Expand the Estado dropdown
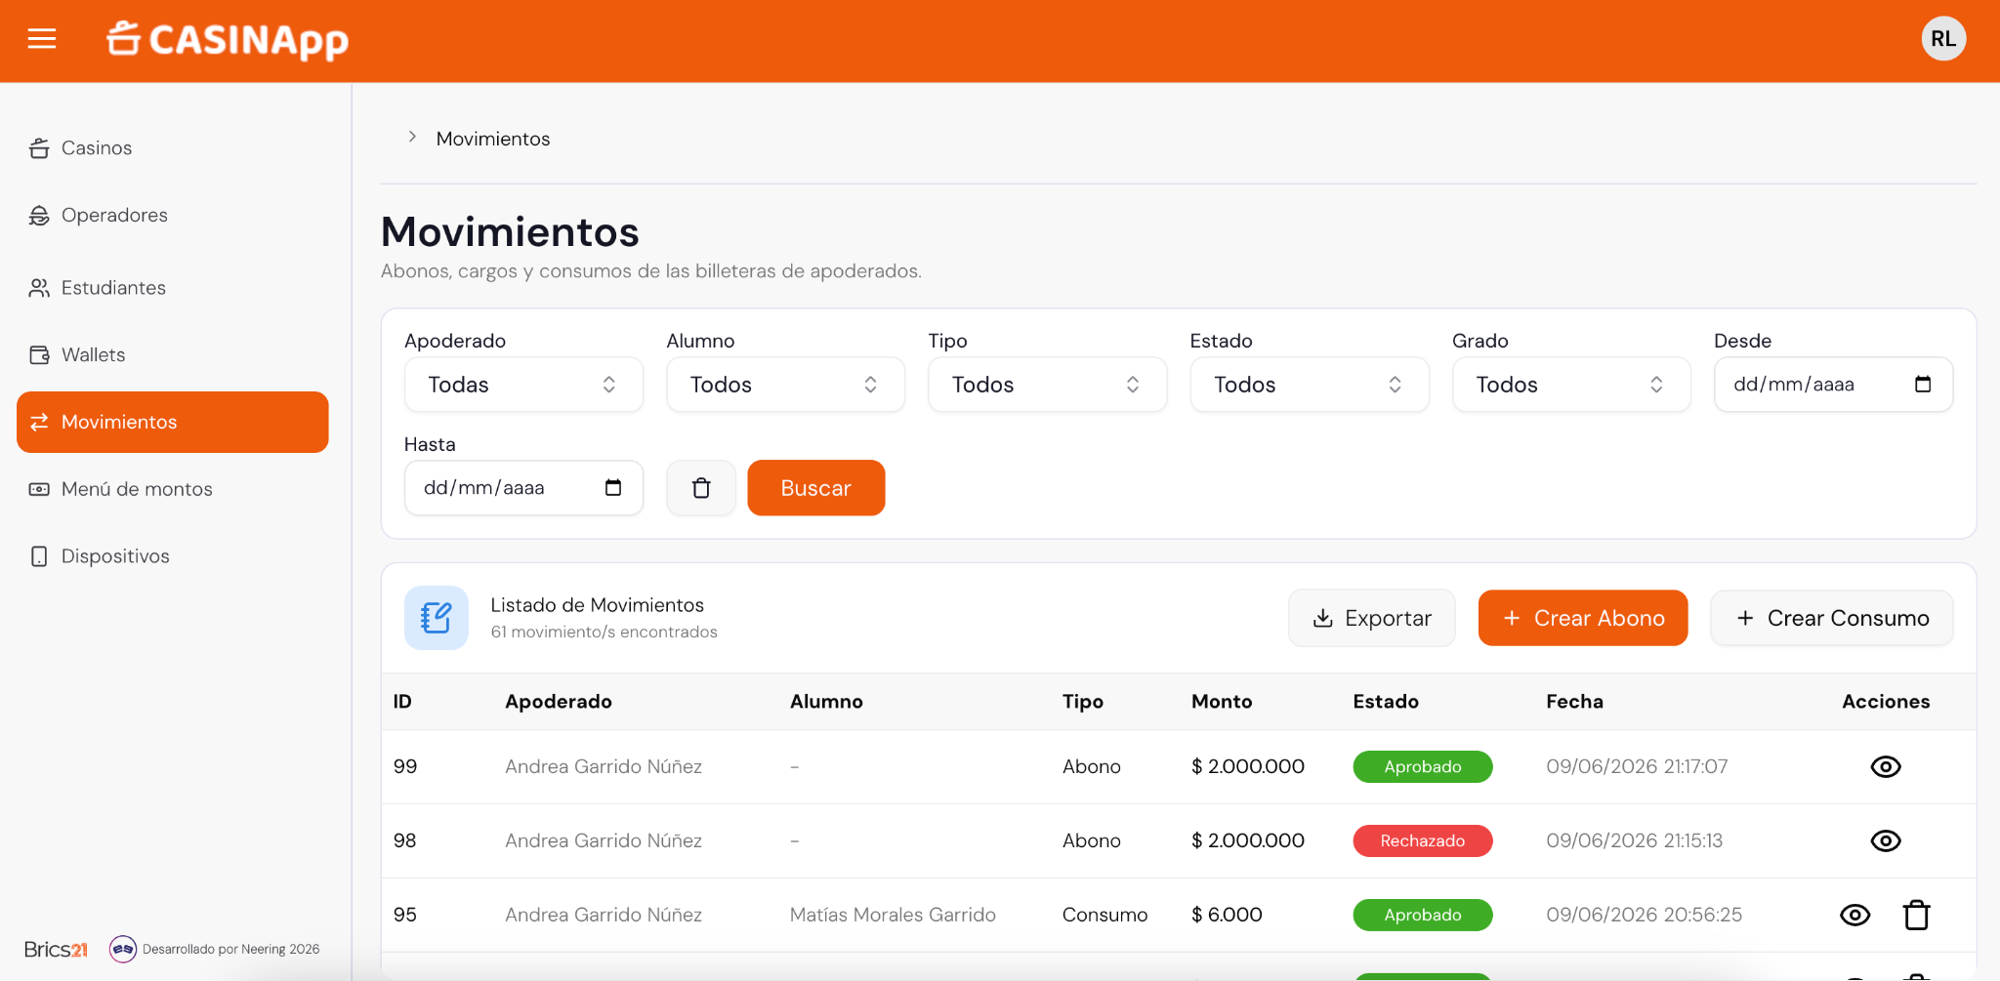 point(1310,385)
